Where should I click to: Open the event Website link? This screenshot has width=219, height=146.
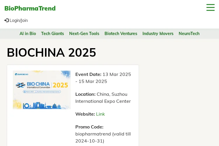(x=100, y=114)
